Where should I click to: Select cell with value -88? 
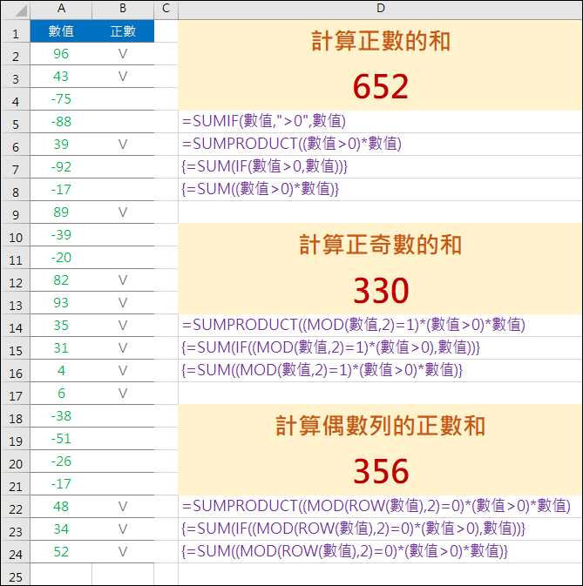click(61, 122)
